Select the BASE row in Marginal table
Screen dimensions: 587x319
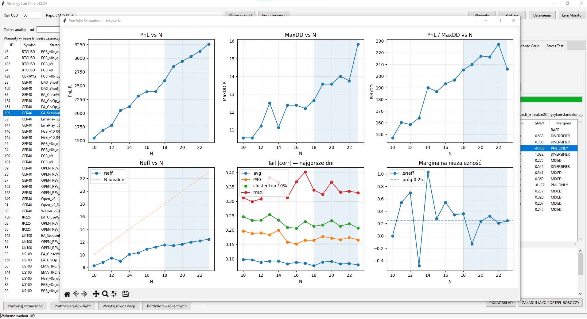549,130
